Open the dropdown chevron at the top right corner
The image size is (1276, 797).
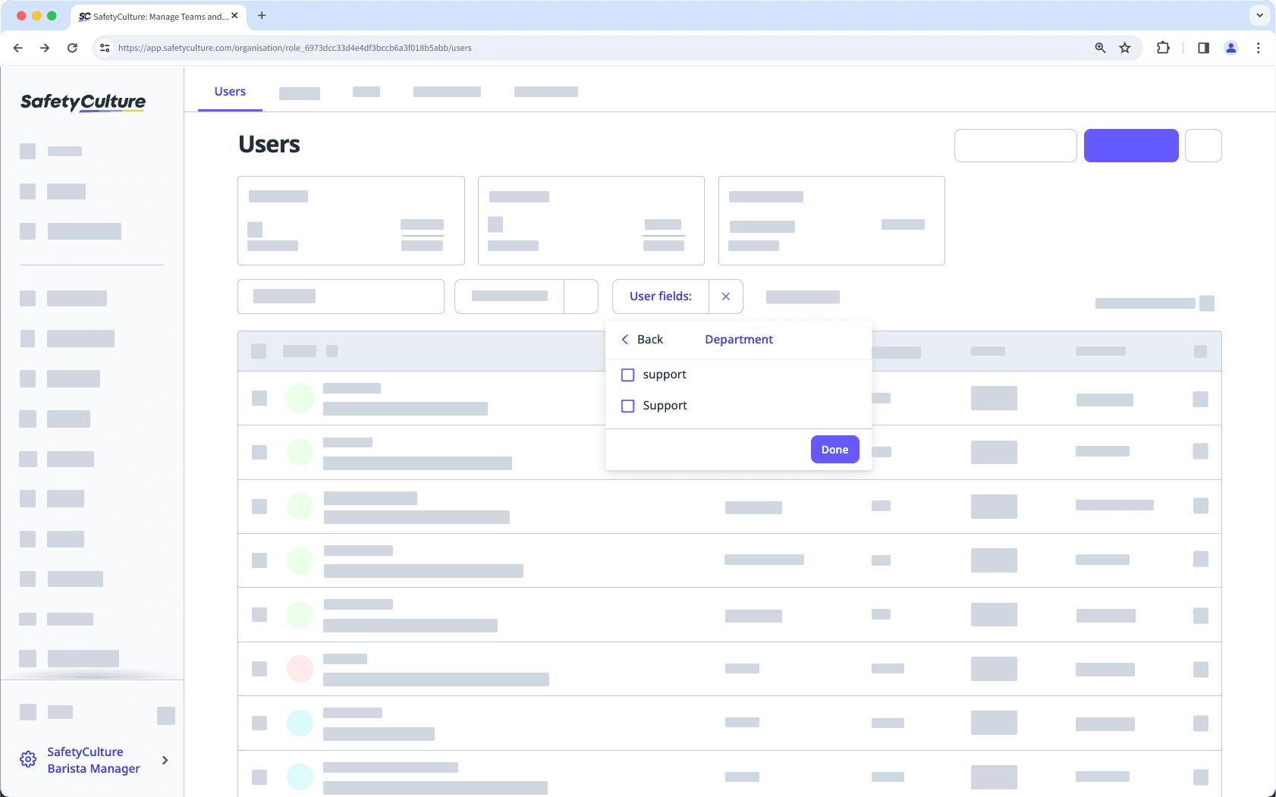(1259, 15)
